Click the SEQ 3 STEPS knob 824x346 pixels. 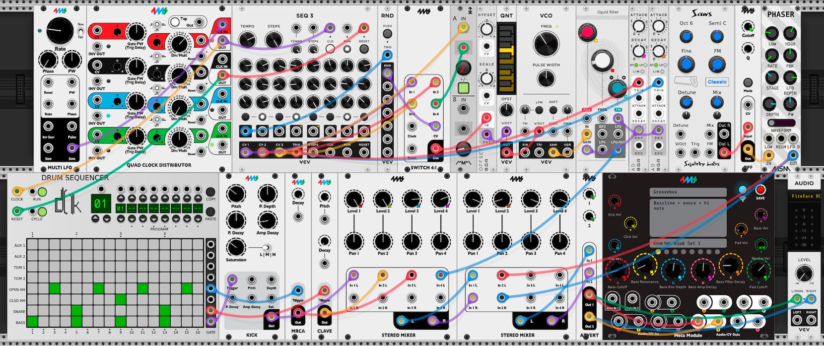tap(274, 40)
